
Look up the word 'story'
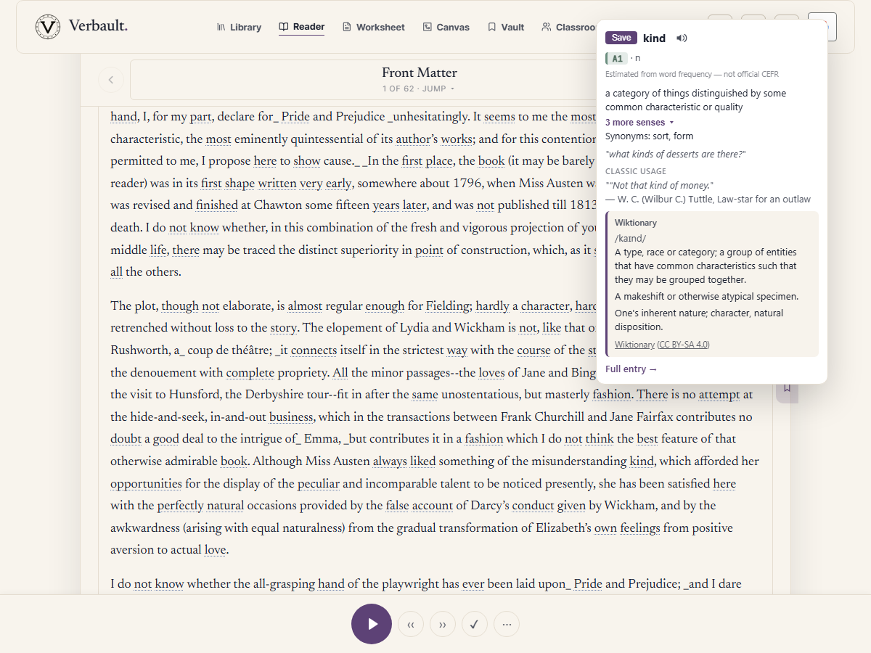pyautogui.click(x=284, y=328)
